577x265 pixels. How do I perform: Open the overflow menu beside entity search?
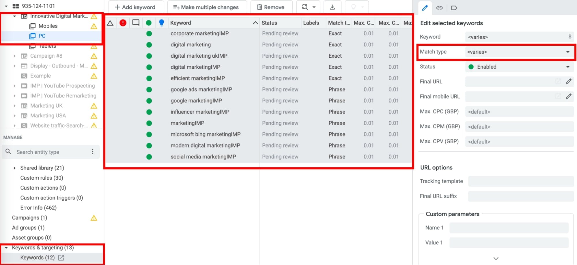click(92, 151)
